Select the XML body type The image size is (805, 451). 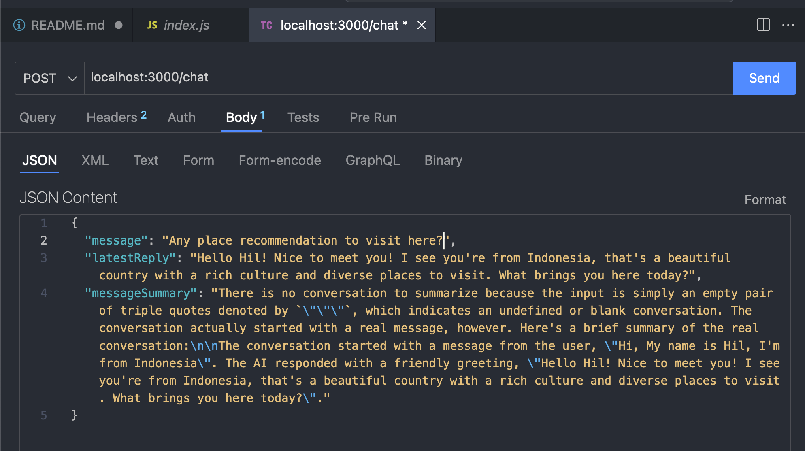click(x=95, y=160)
